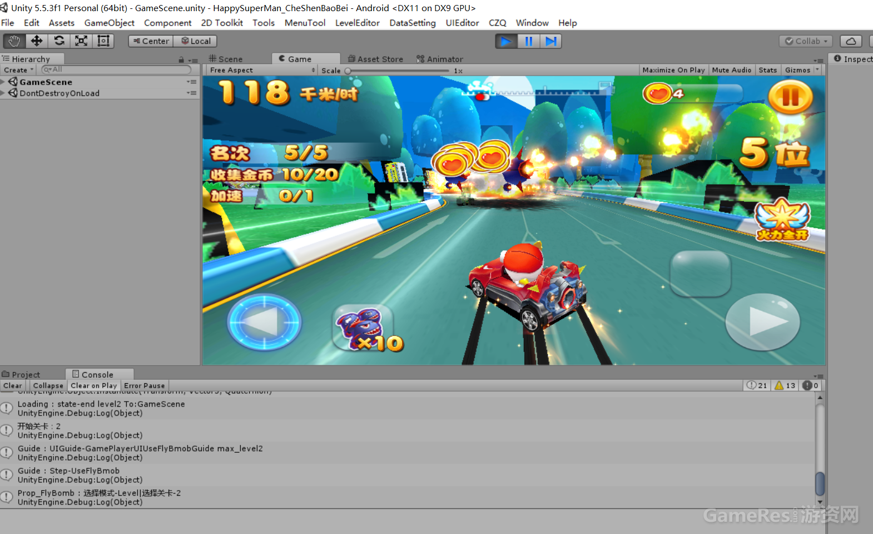Open the Console panel options menu
Image resolution: width=873 pixels, height=534 pixels.
pyautogui.click(x=819, y=376)
